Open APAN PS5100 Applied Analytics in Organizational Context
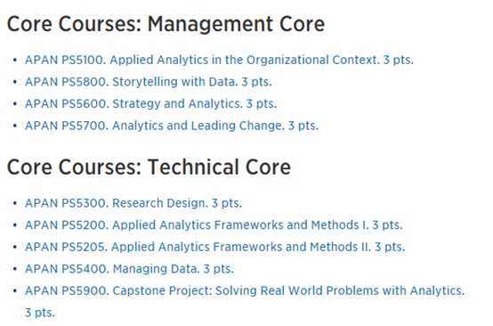This screenshot has width=493, height=326. 219,60
